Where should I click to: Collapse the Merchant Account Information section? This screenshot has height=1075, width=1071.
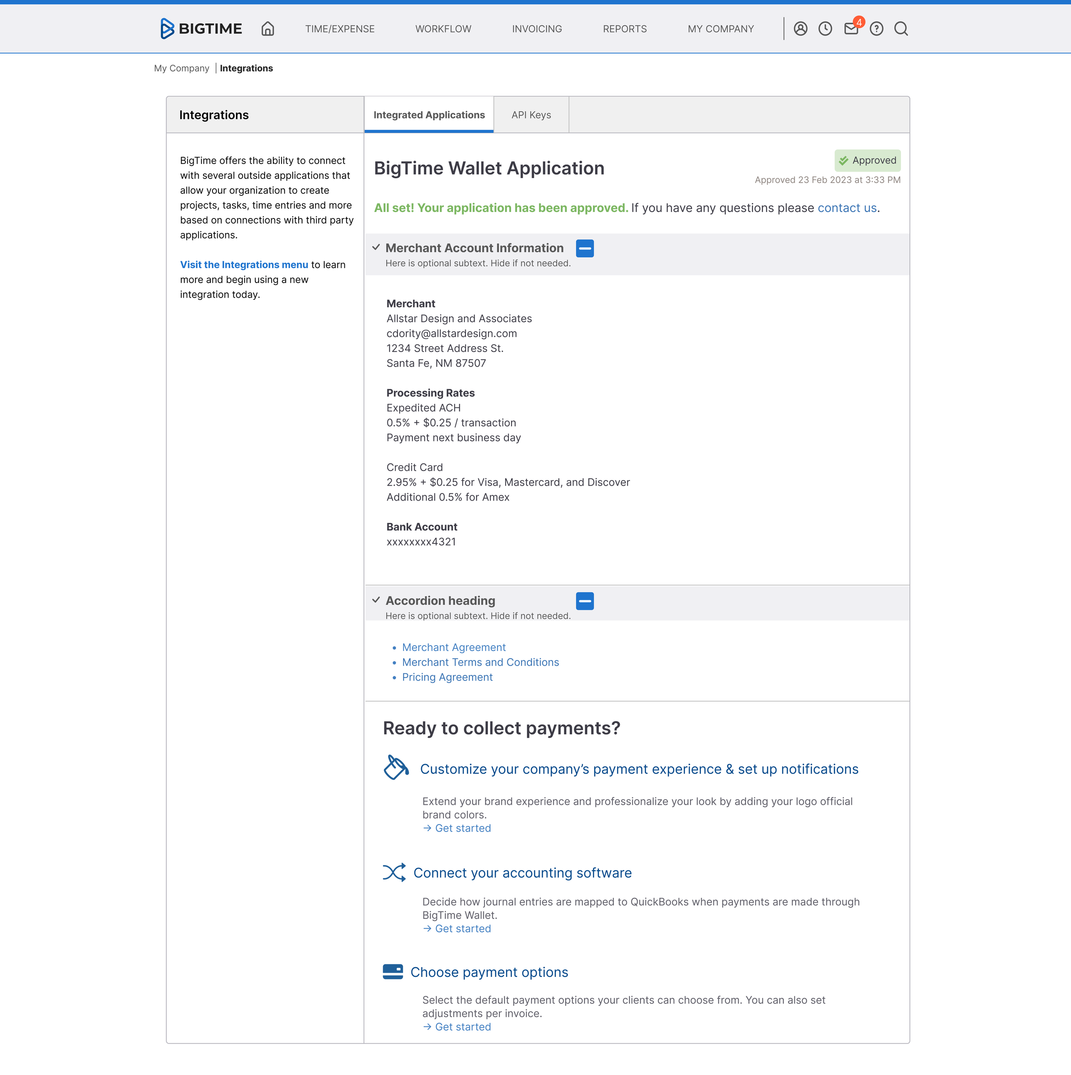(584, 248)
